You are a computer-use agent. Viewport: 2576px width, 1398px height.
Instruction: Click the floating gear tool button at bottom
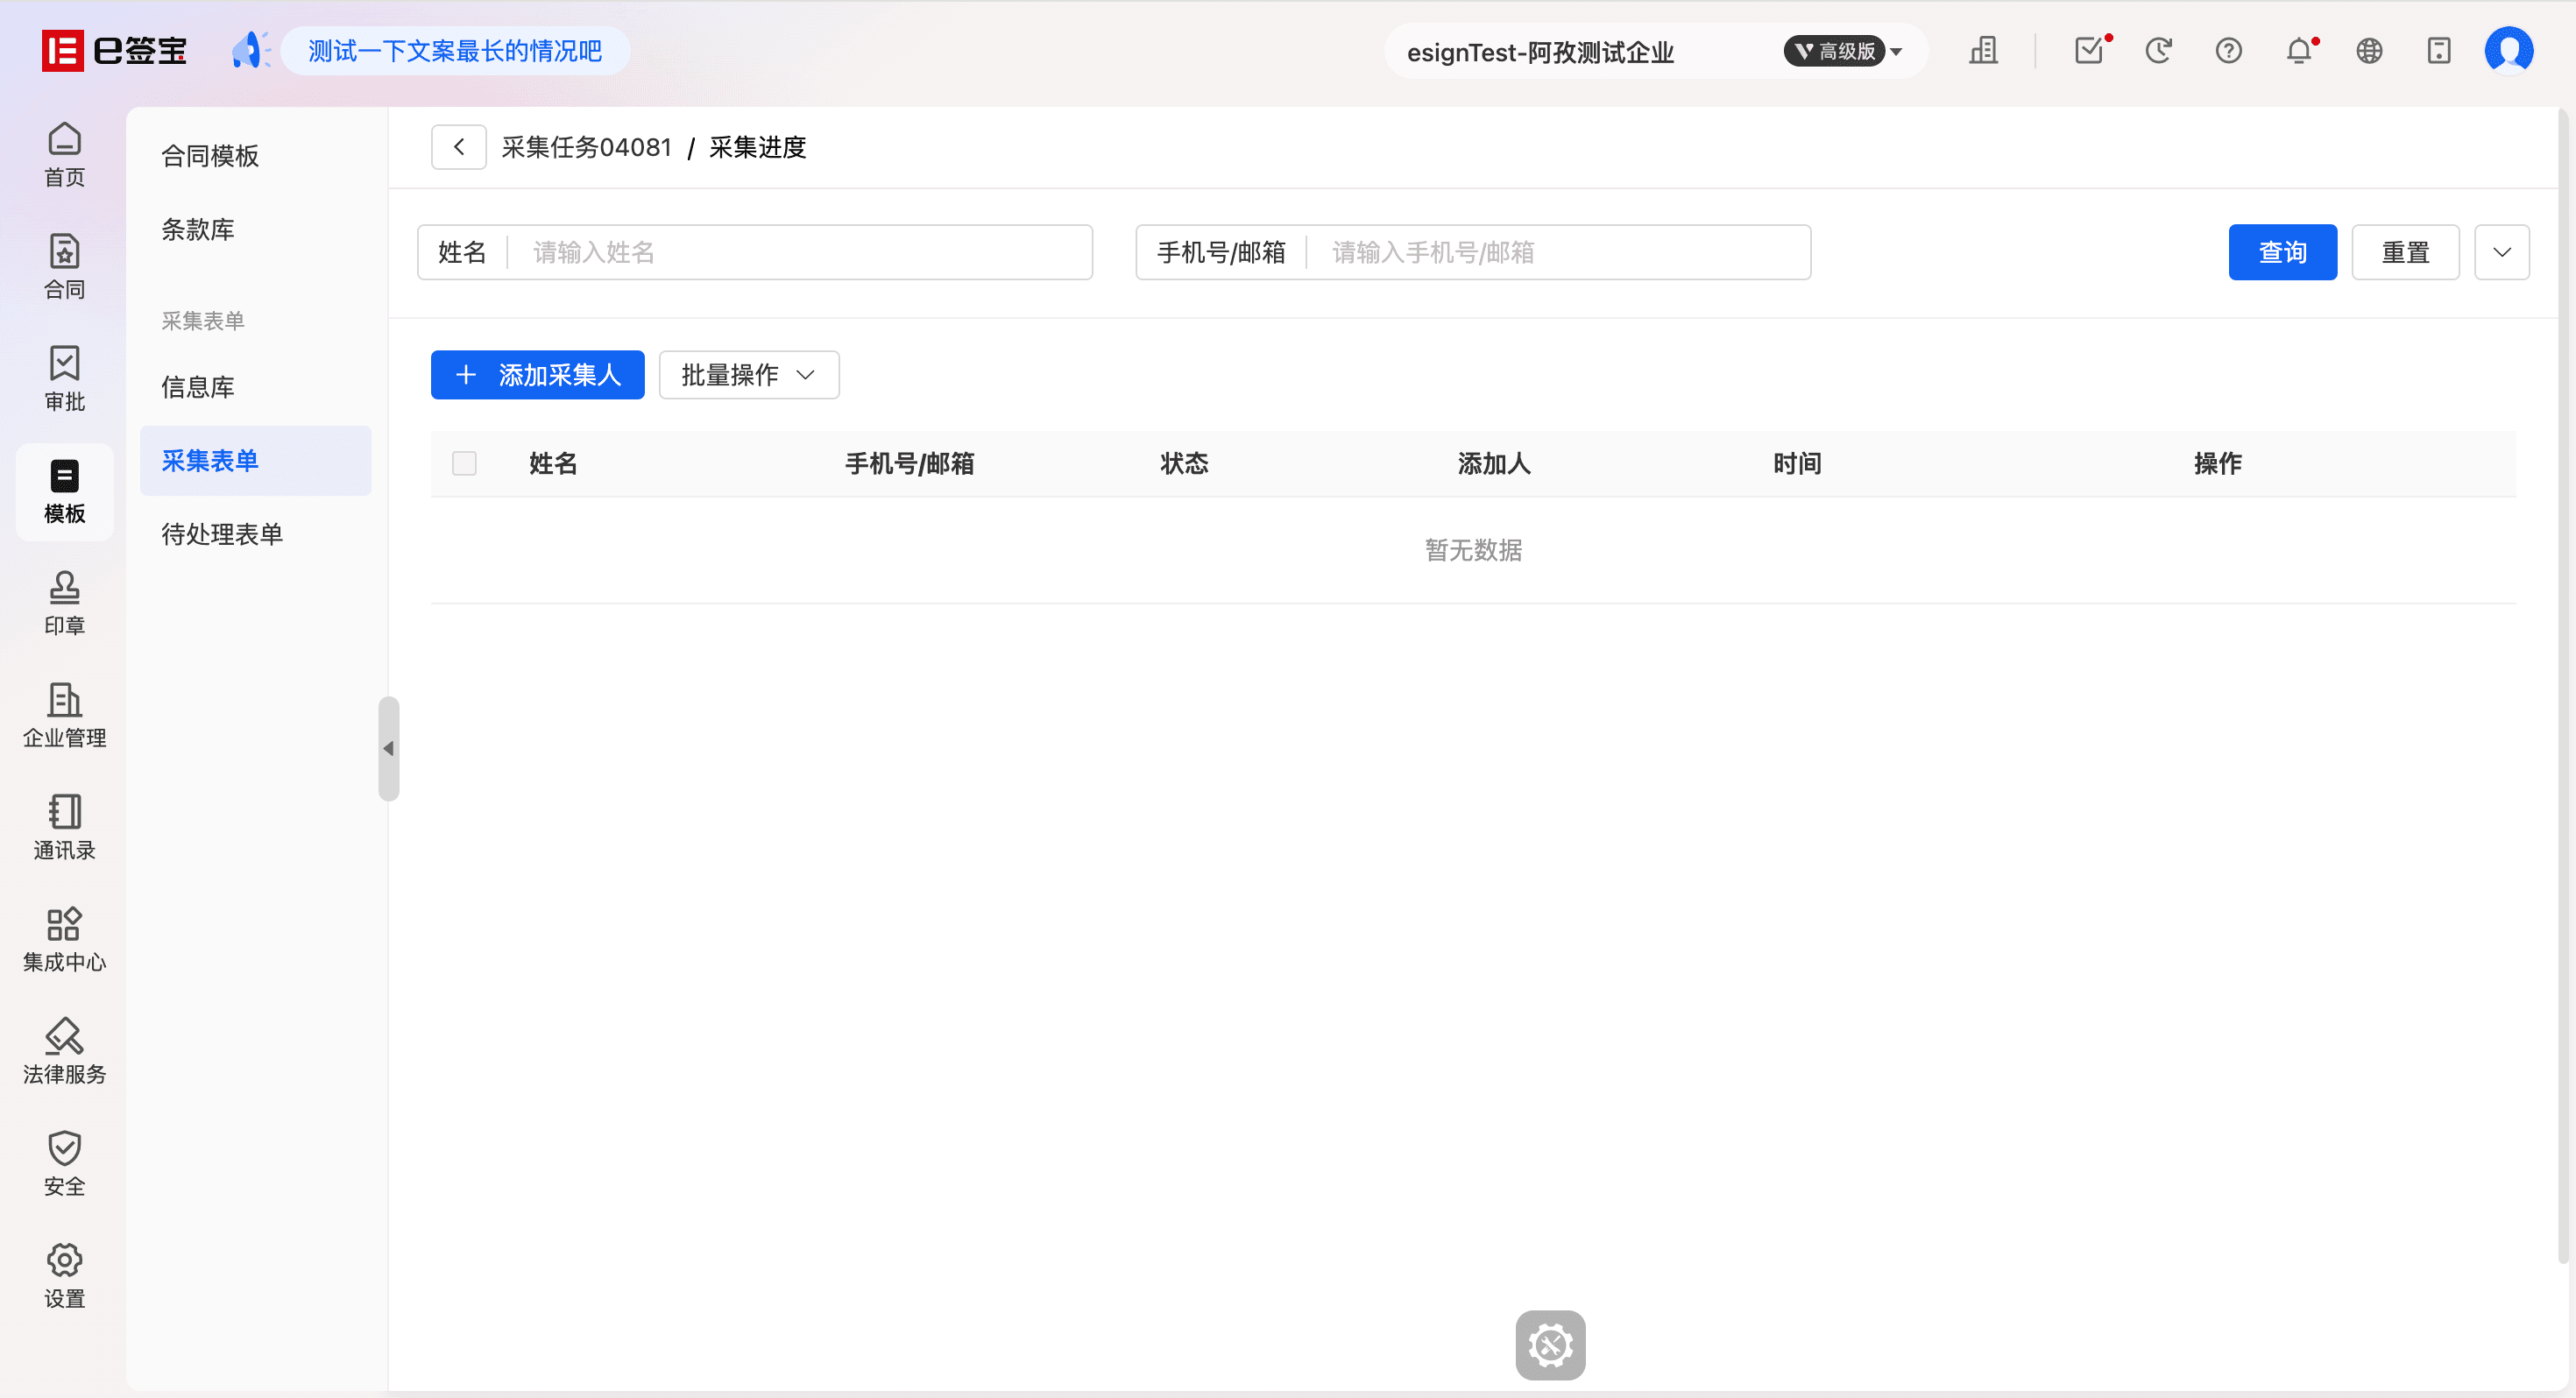pos(1550,1345)
